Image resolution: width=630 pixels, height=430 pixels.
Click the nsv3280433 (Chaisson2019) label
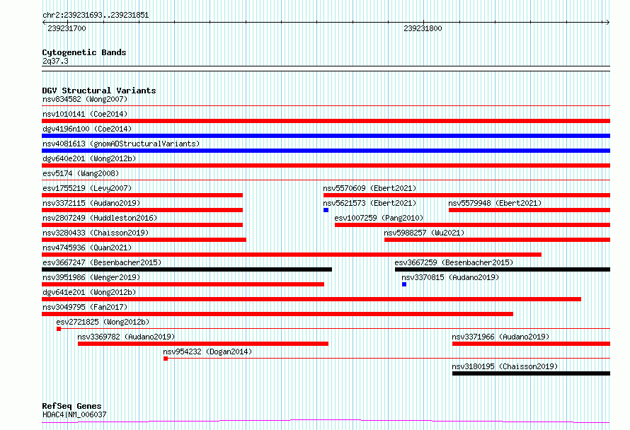[96, 233]
